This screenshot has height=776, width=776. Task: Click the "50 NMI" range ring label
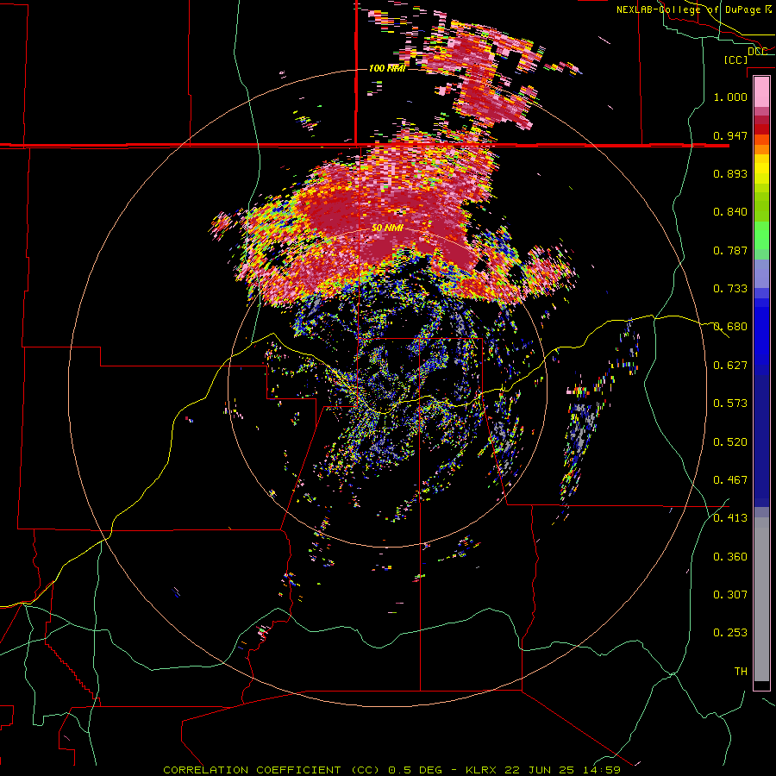pyautogui.click(x=387, y=228)
